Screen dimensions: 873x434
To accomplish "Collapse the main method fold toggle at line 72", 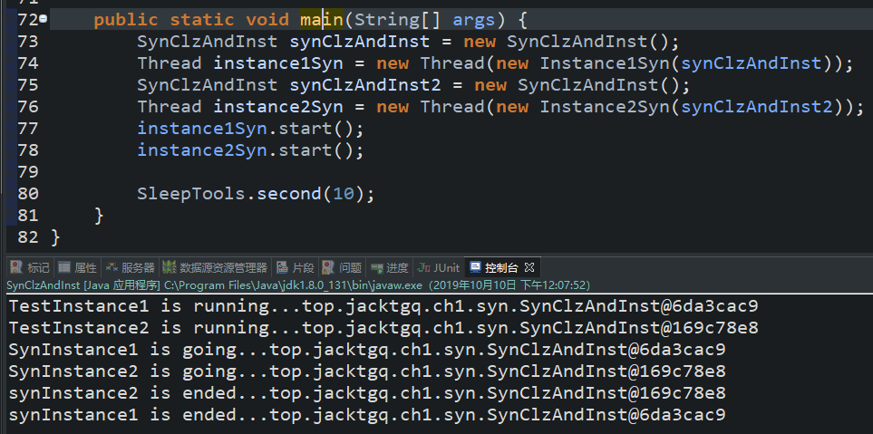I will point(44,20).
